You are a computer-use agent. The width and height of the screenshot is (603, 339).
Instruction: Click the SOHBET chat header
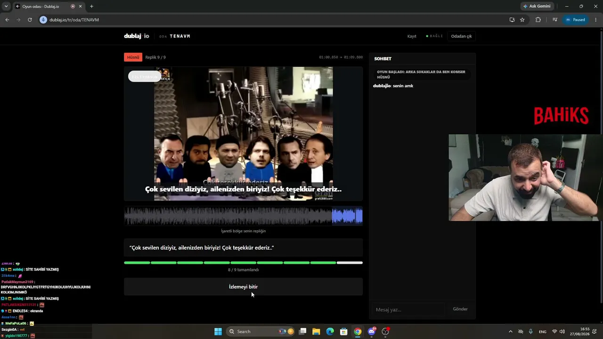383,59
